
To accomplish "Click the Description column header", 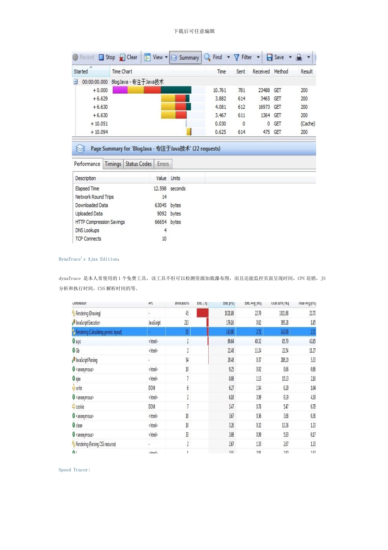I will coord(85,178).
